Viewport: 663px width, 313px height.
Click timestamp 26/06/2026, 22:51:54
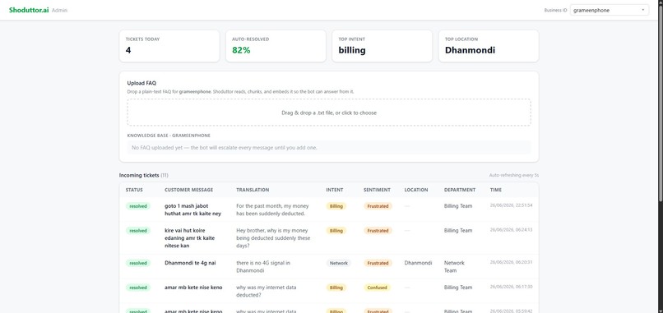point(511,205)
